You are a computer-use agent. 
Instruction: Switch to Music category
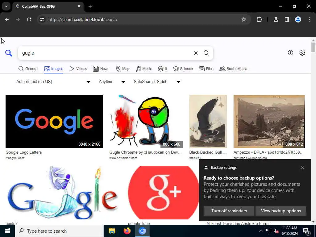pyautogui.click(x=144, y=69)
